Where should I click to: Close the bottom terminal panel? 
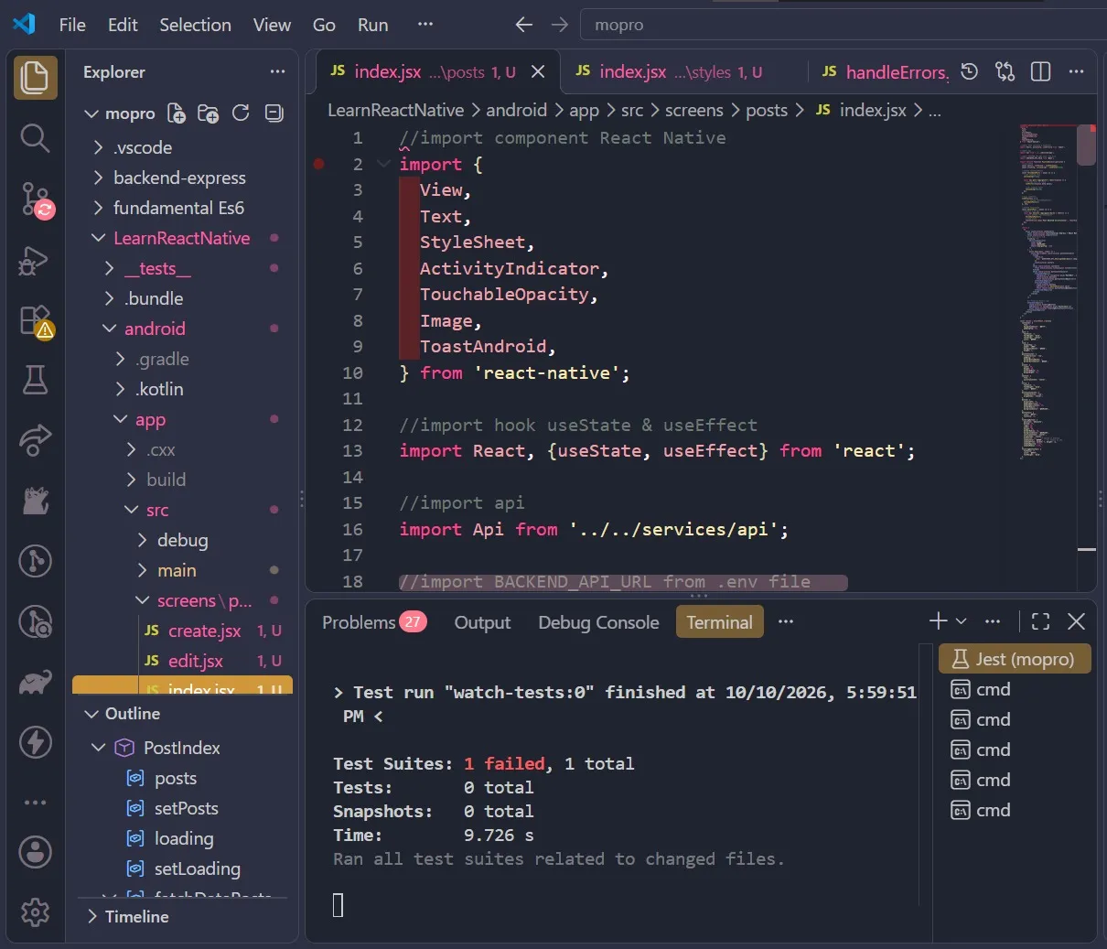coord(1076,622)
